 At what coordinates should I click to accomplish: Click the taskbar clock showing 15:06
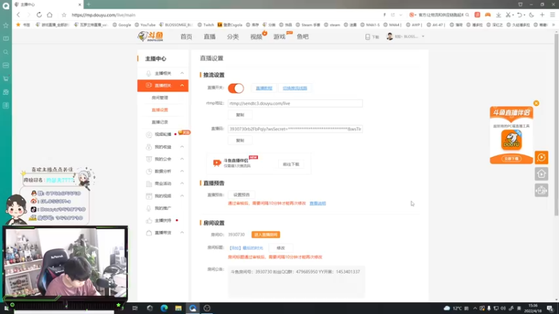534,308
